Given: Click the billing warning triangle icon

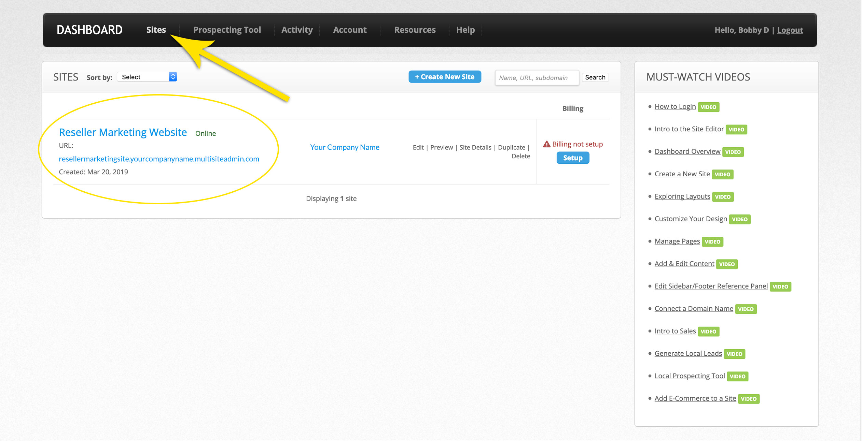Looking at the screenshot, I should [547, 144].
